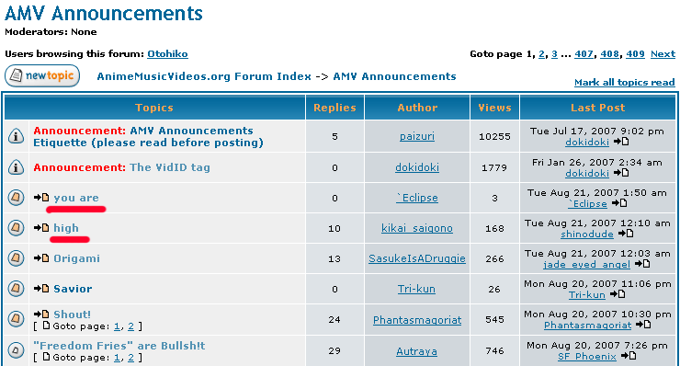The width and height of the screenshot is (680, 366).
Task: Open AnimeMusicVideos.org Forum Index breadcrumb
Action: click(x=204, y=76)
